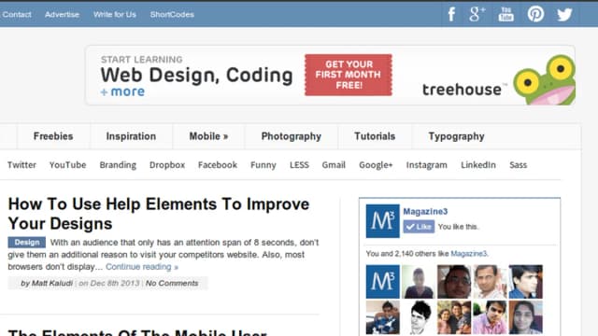Image resolution: width=598 pixels, height=336 pixels.
Task: Open the Advertise link
Action: 62,15
